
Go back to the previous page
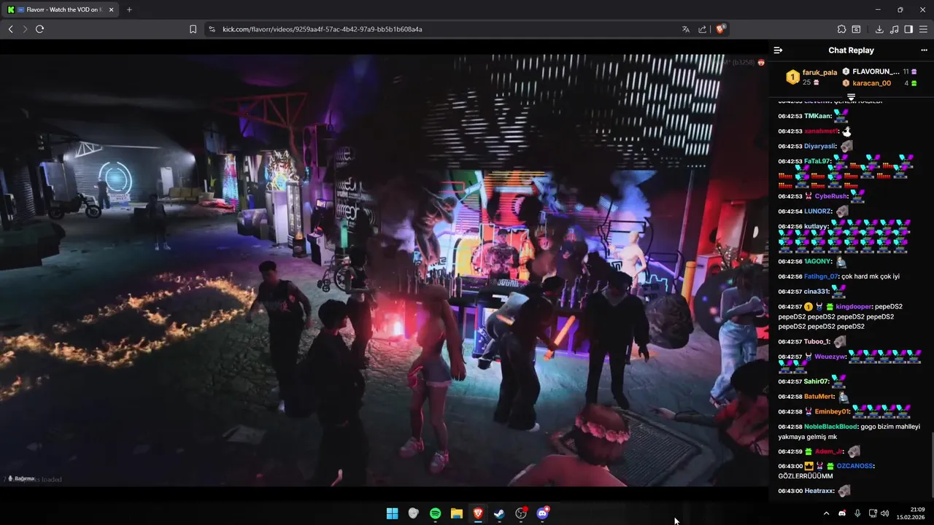pos(10,29)
